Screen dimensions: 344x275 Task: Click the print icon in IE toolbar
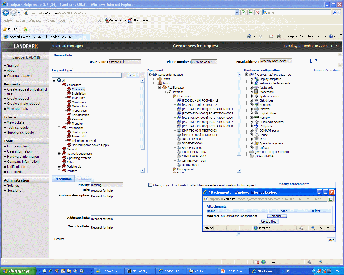(x=279, y=36)
